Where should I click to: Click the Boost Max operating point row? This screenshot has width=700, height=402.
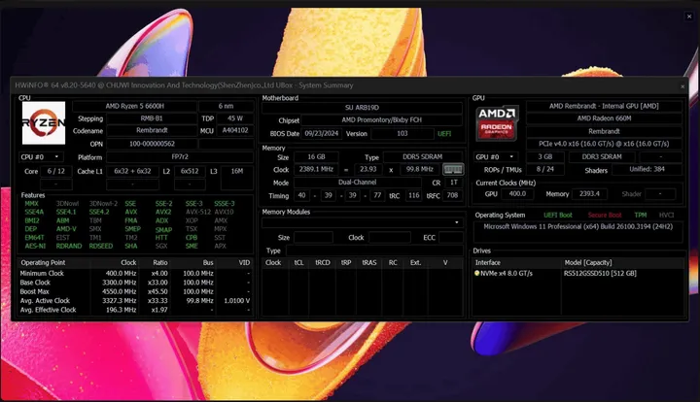click(x=135, y=291)
